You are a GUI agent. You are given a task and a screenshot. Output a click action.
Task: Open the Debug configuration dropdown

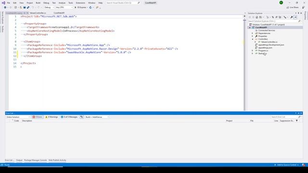(49, 7)
